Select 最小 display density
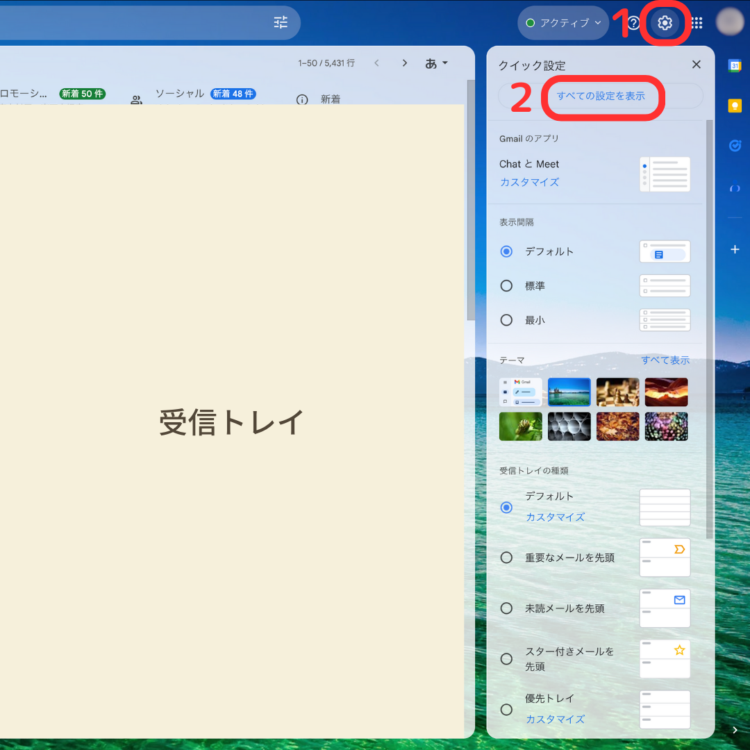Screen dimensions: 750x750 [x=506, y=320]
